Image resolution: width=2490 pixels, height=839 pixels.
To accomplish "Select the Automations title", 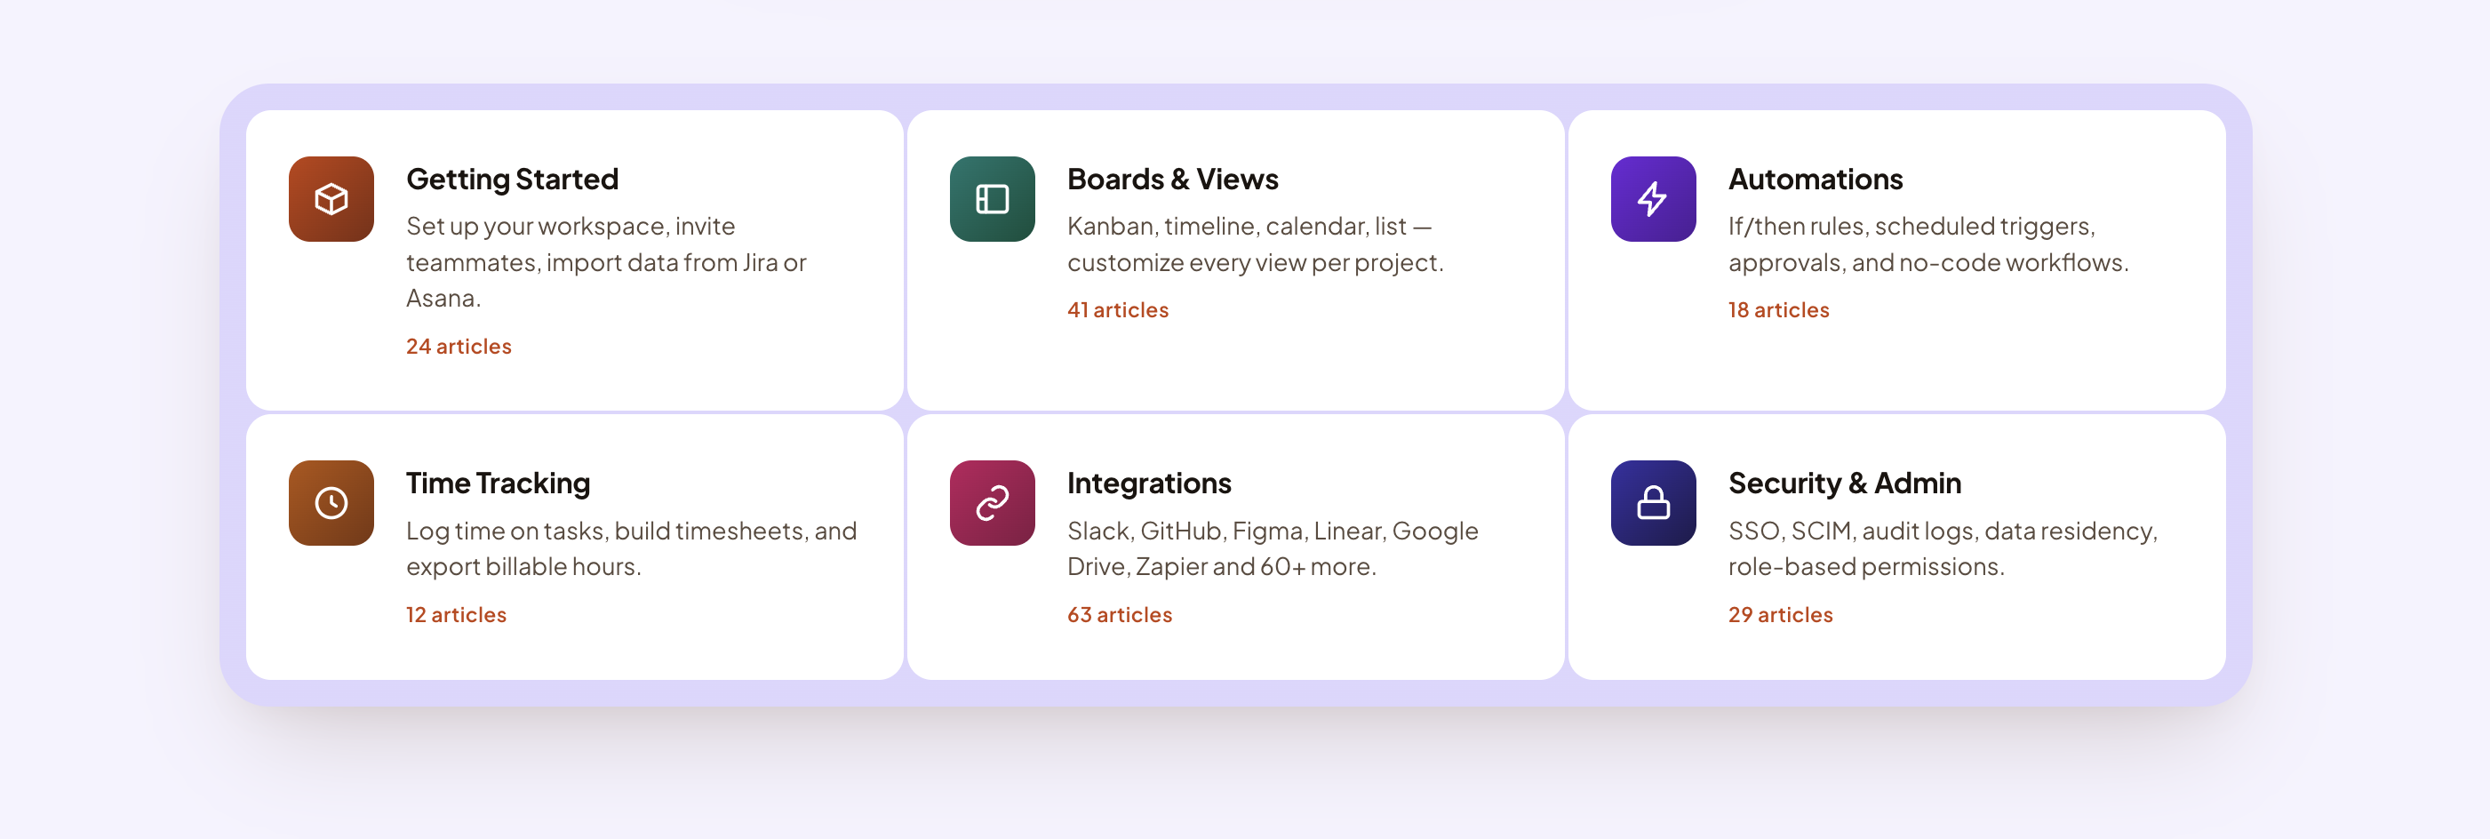I will coord(1816,179).
